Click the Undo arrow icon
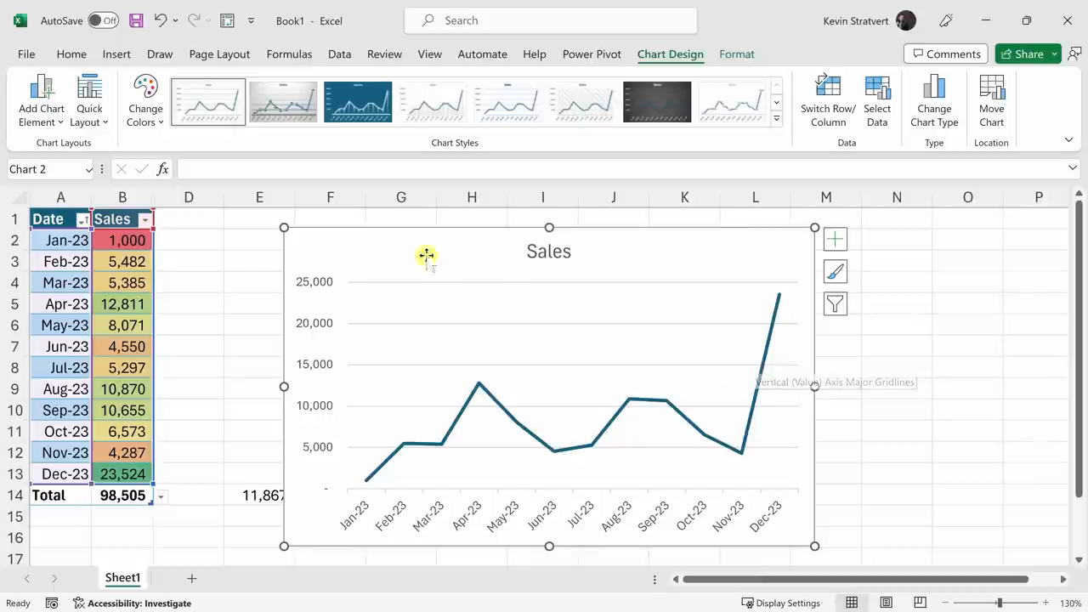The image size is (1088, 612). (x=161, y=20)
